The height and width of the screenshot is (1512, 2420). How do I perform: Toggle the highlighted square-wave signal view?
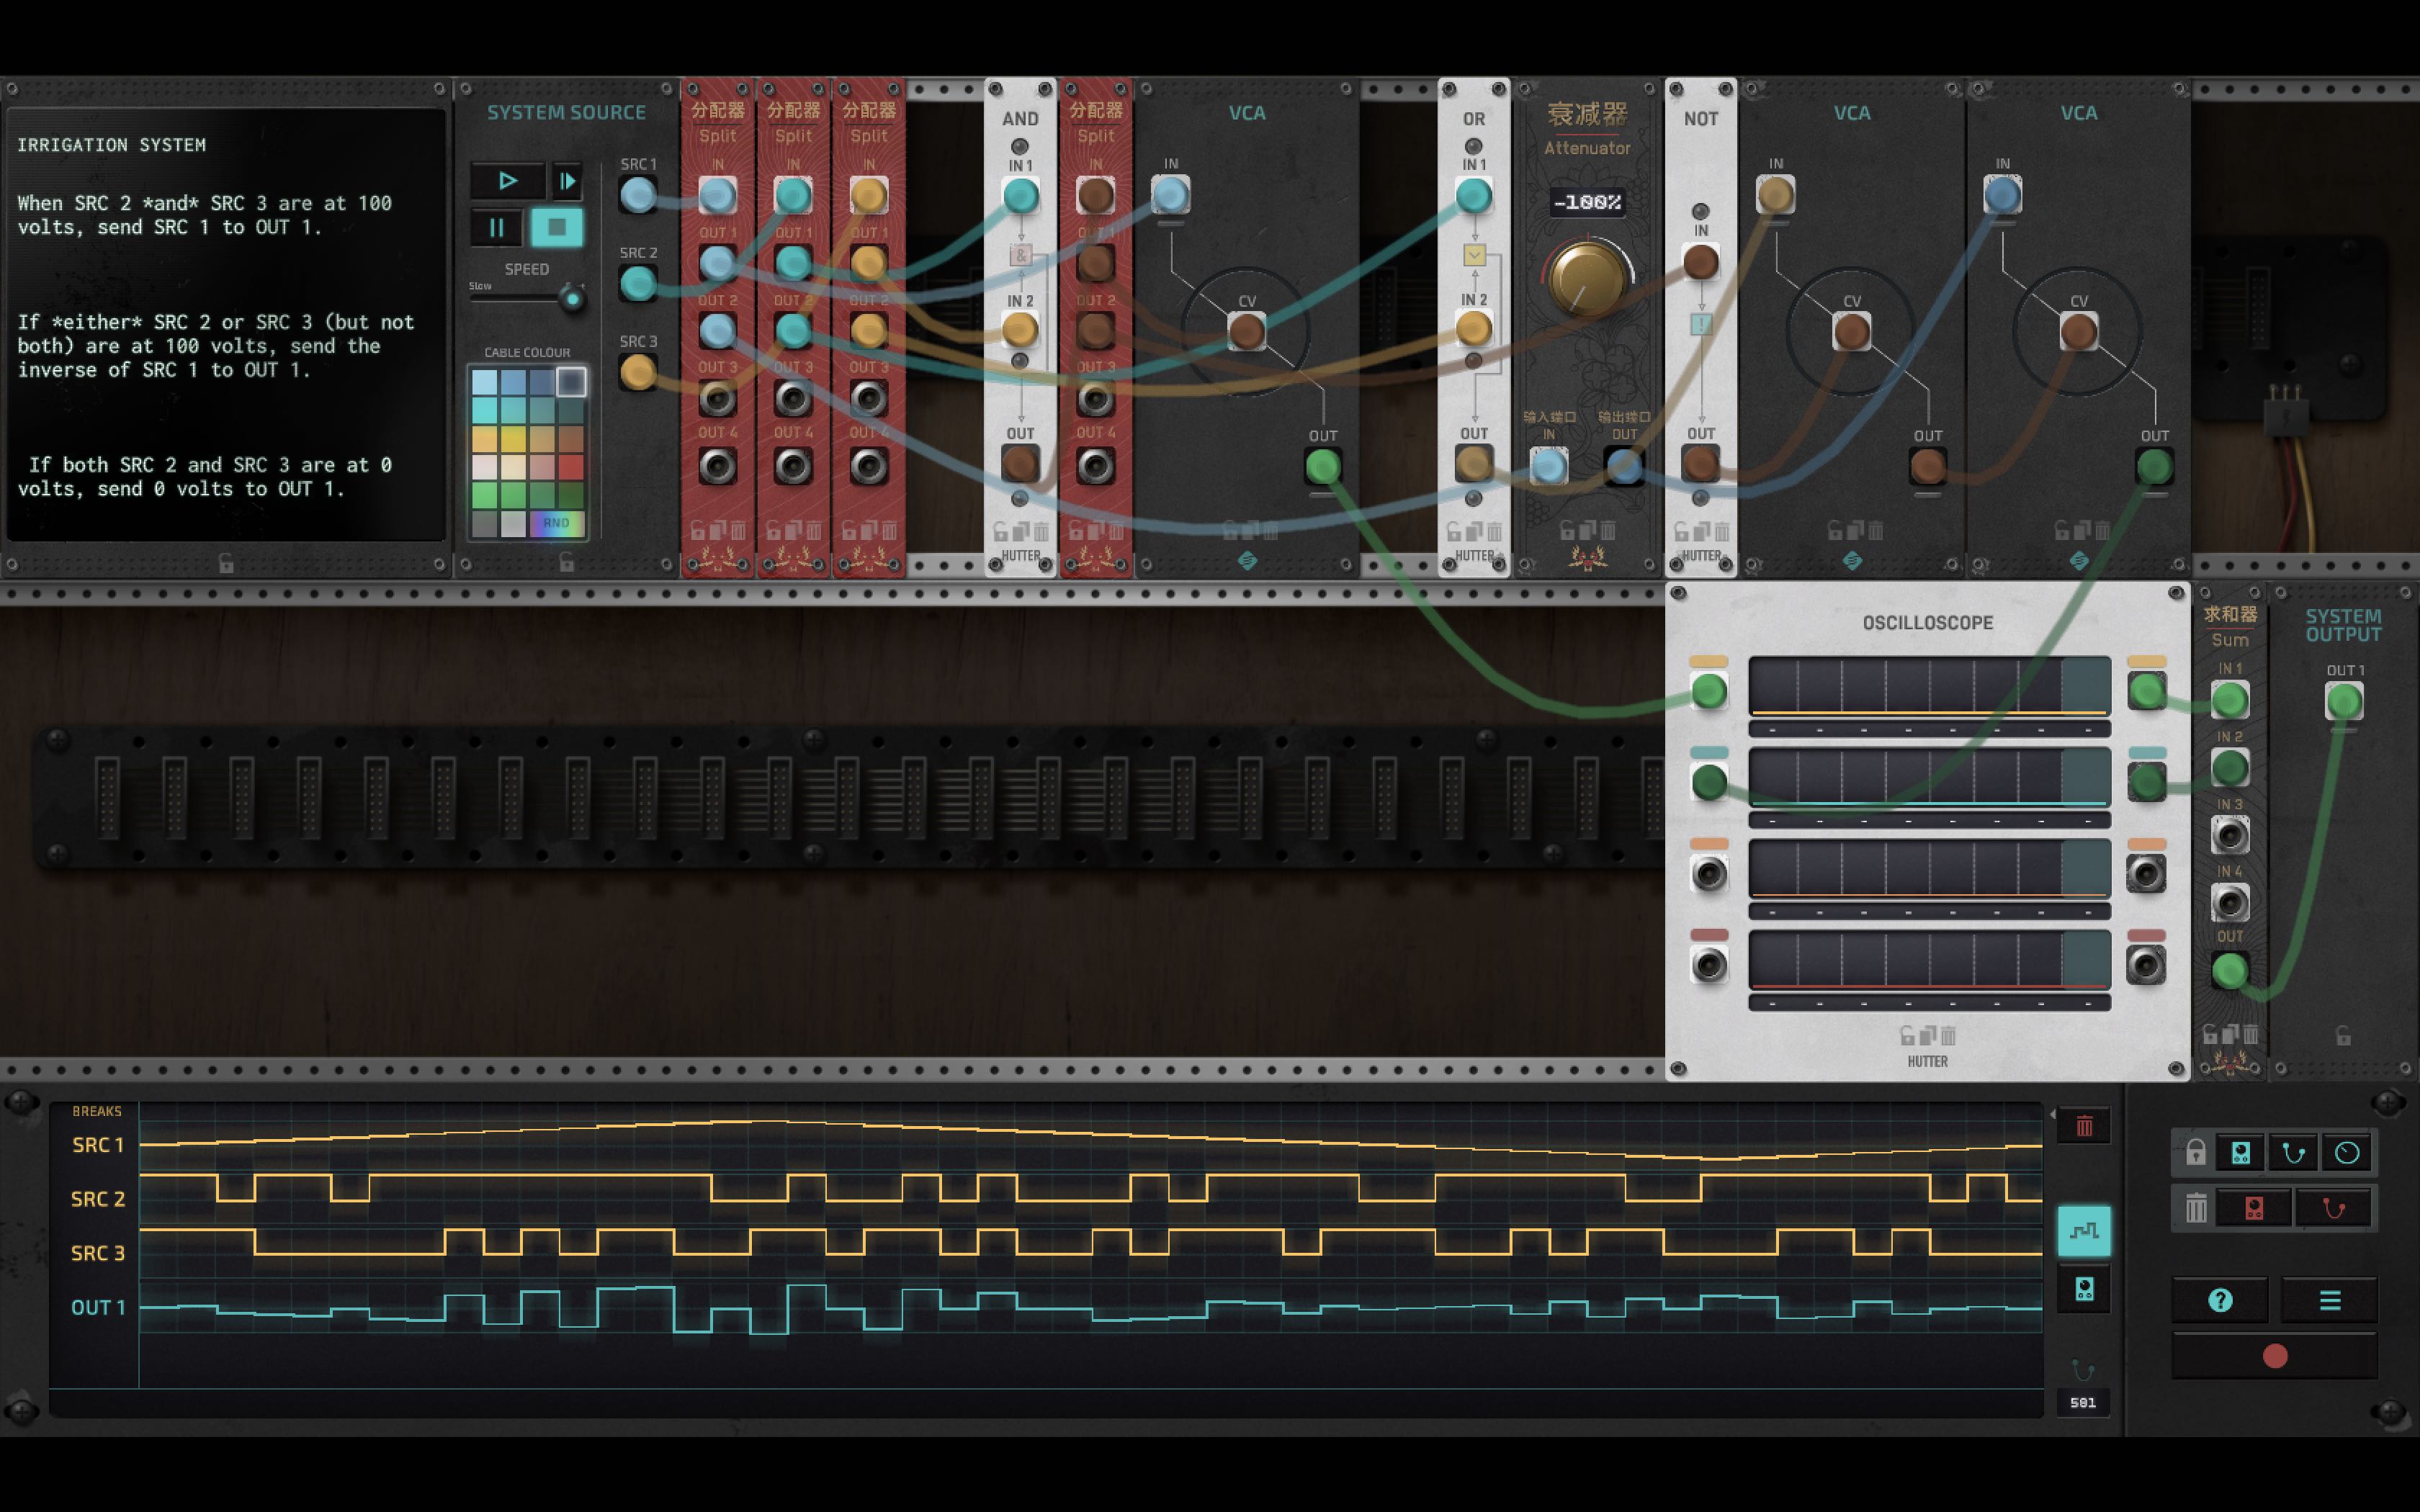coord(2086,1231)
